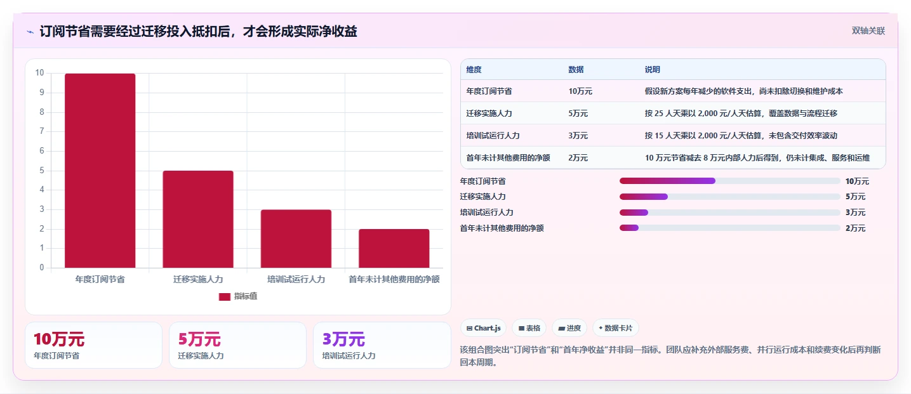The width and height of the screenshot is (911, 394).
Task: Click the 迁移实施人力 progress bar
Action: 730,197
